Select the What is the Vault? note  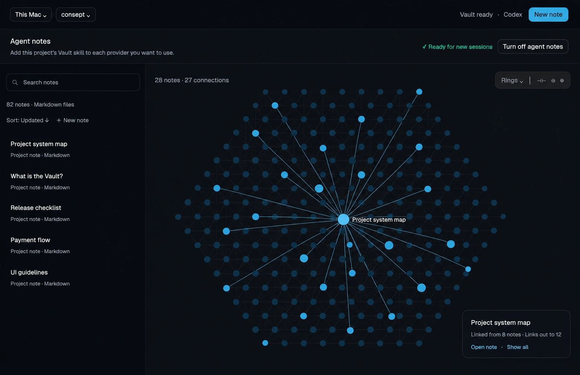(x=73, y=181)
